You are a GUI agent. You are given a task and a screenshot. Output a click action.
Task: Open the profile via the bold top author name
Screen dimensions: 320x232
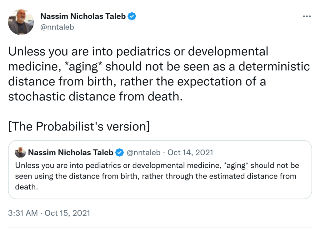tap(83, 17)
